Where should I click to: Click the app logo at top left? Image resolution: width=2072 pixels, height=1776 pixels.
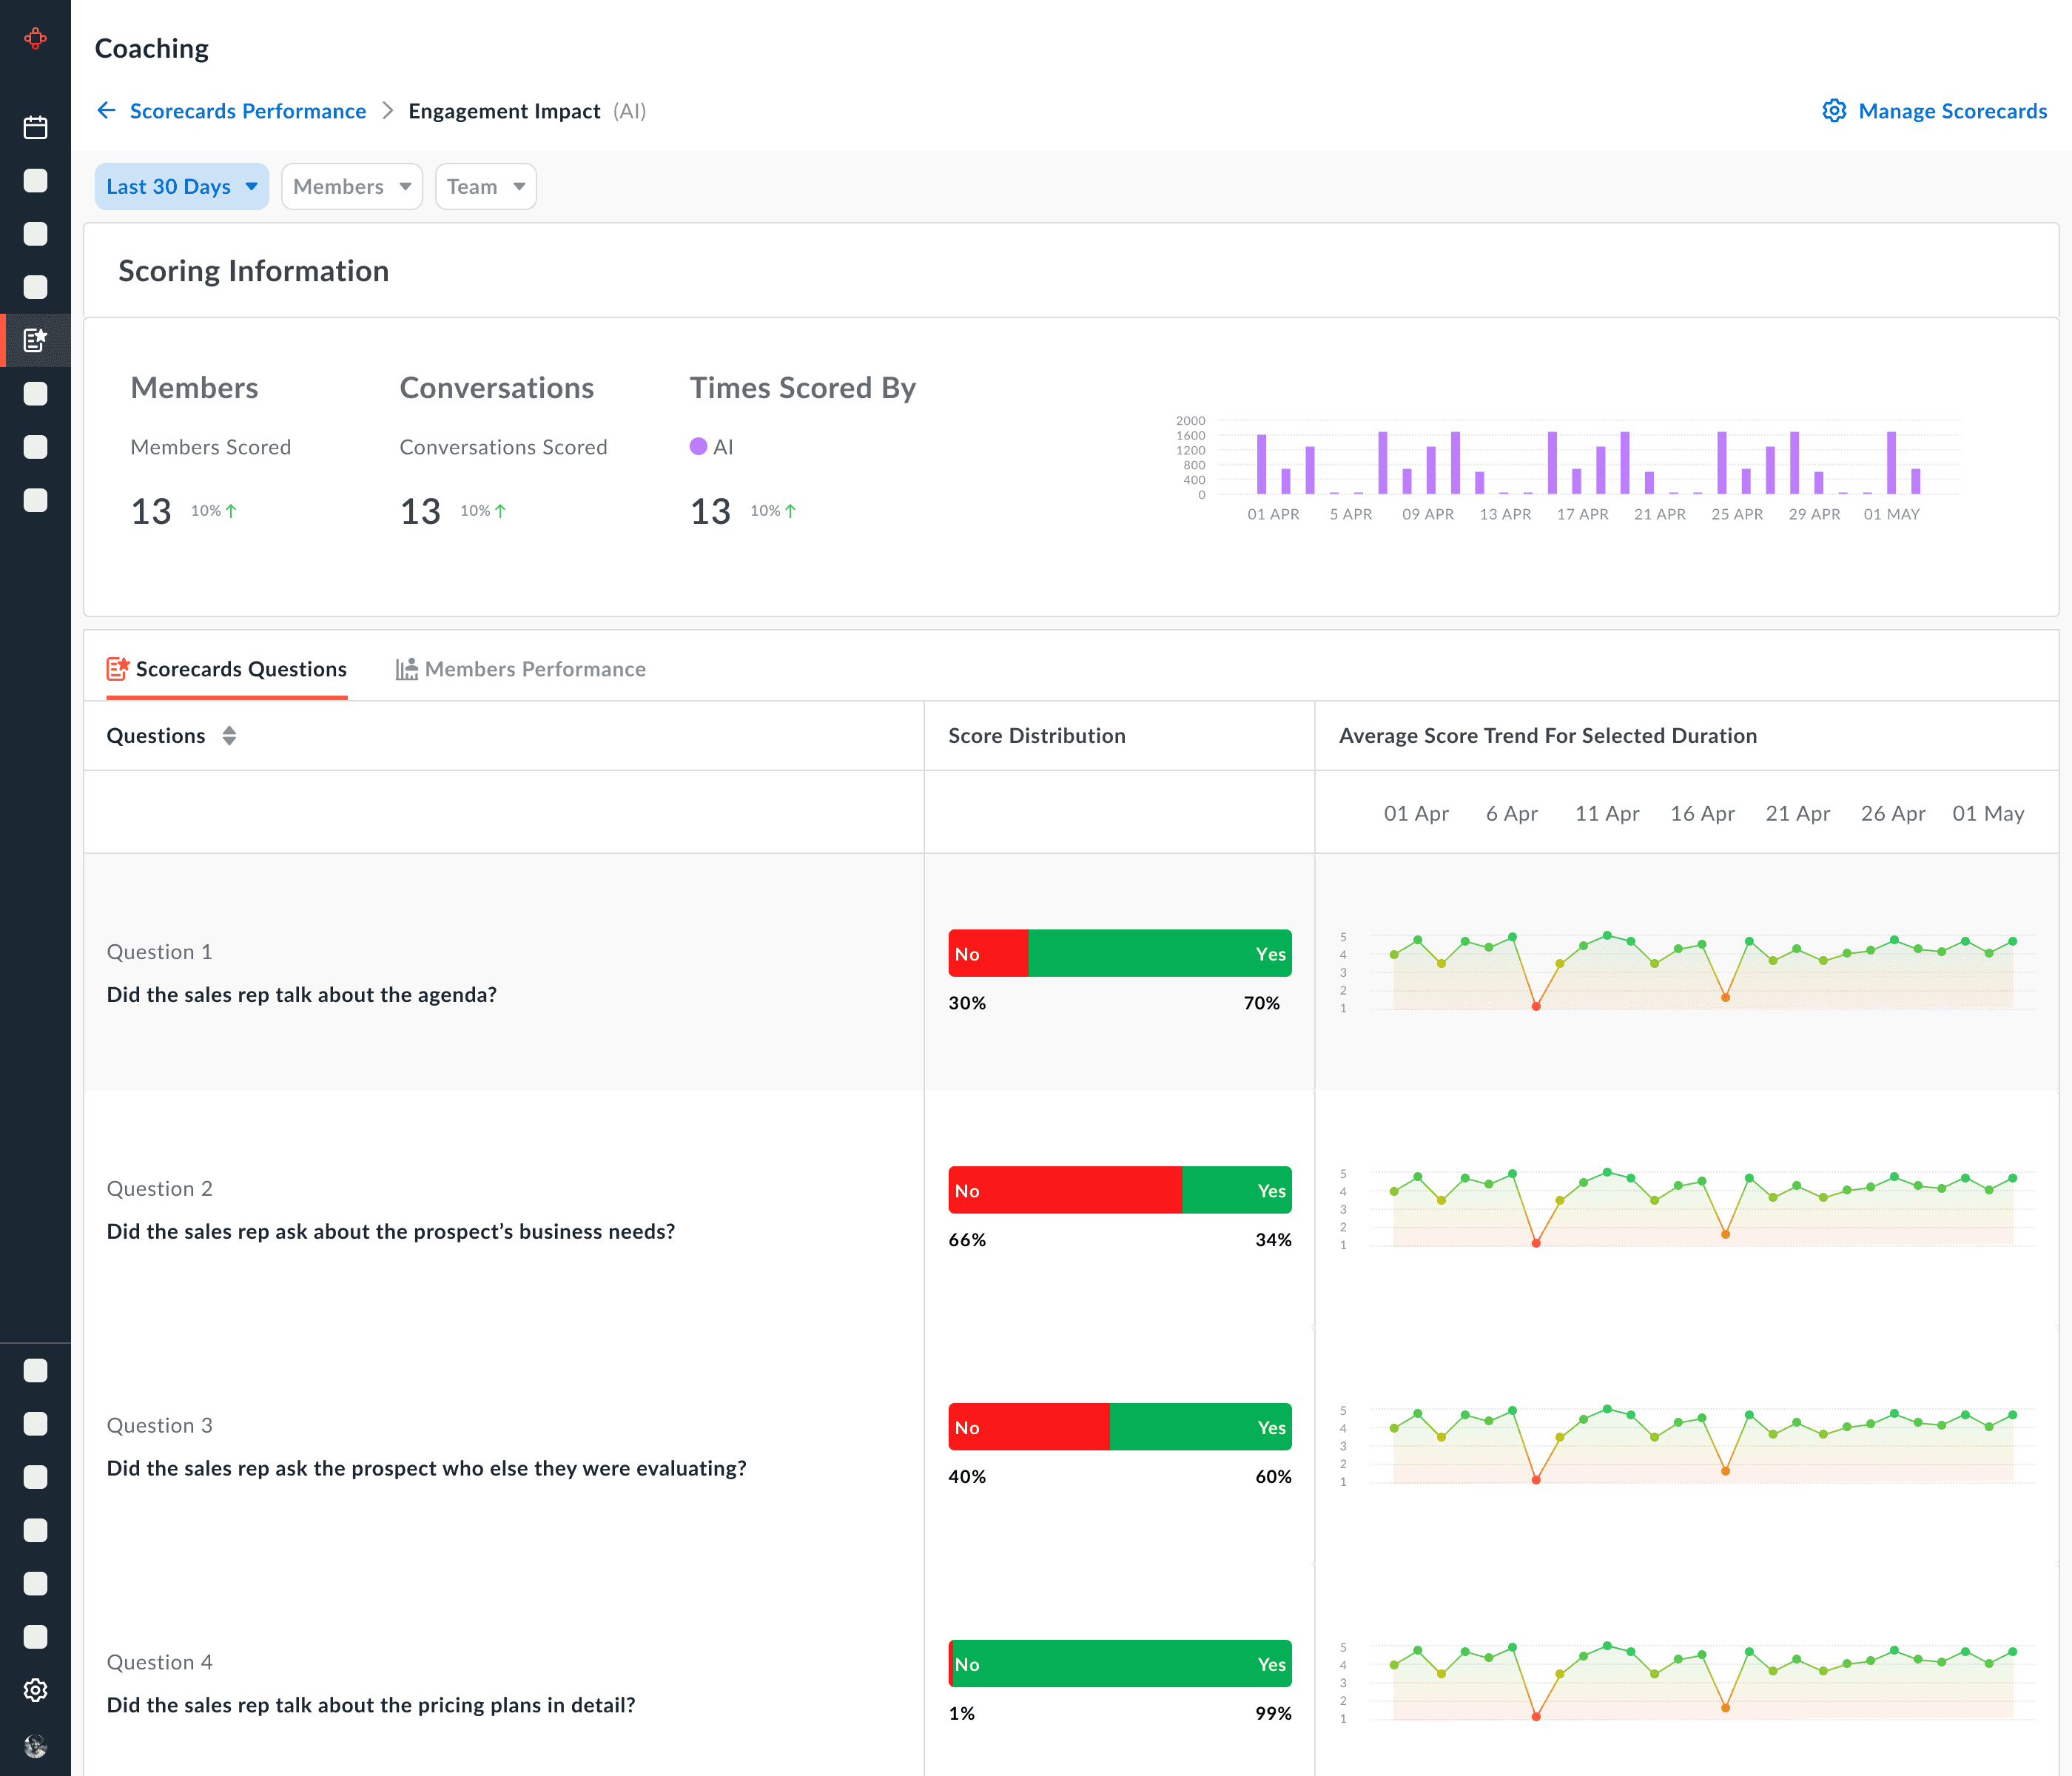pyautogui.click(x=35, y=38)
